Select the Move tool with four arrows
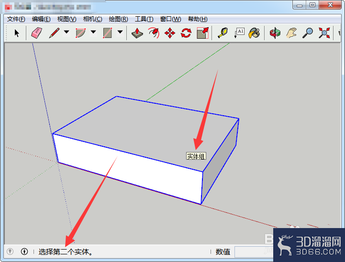345x262 pixels. pyautogui.click(x=170, y=33)
